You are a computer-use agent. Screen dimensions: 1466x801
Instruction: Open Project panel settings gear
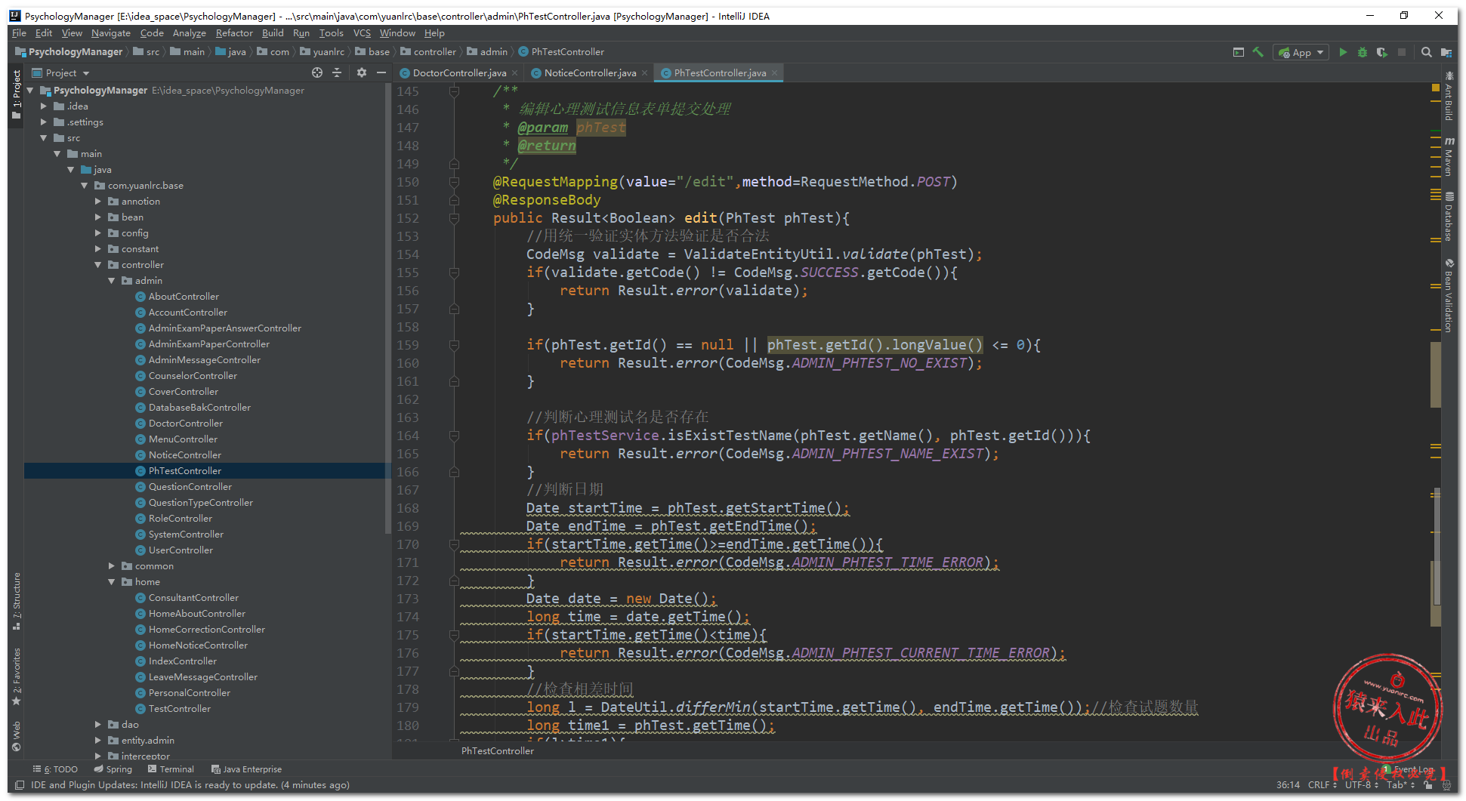(x=362, y=72)
